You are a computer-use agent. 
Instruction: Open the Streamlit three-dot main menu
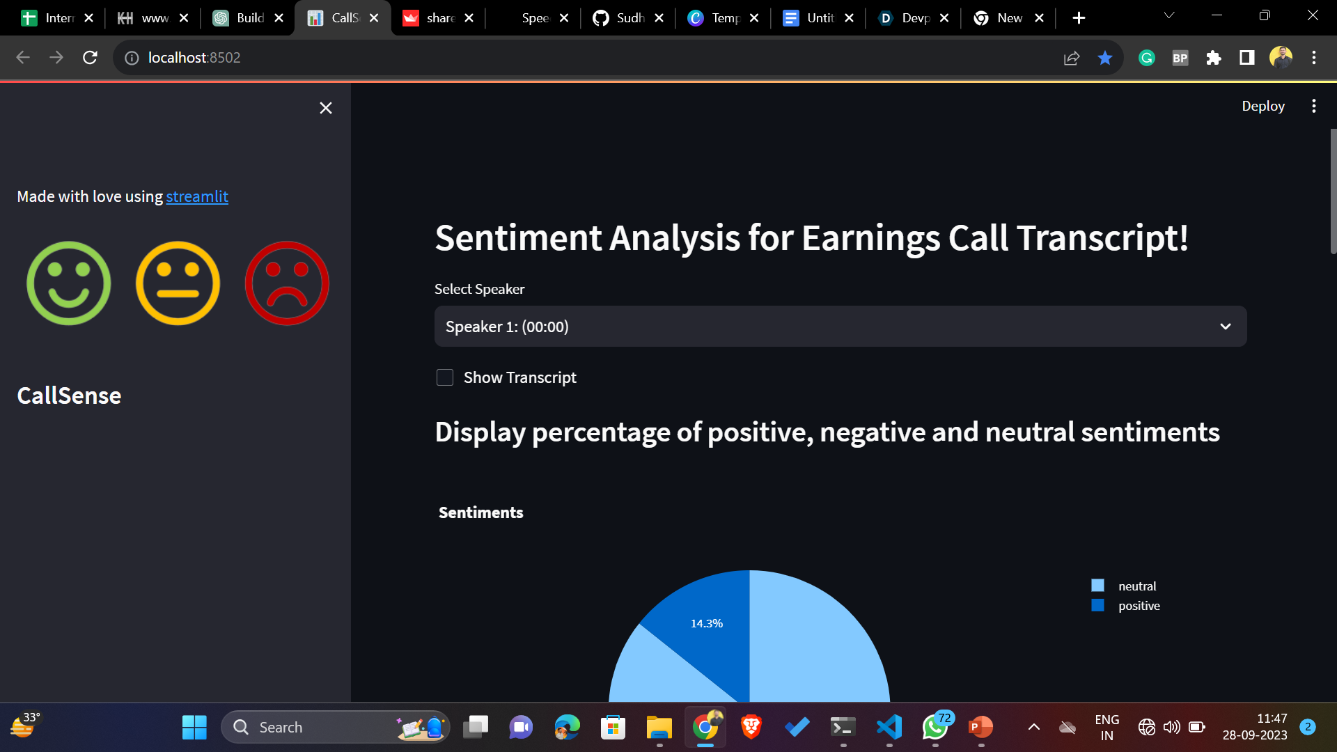point(1313,106)
